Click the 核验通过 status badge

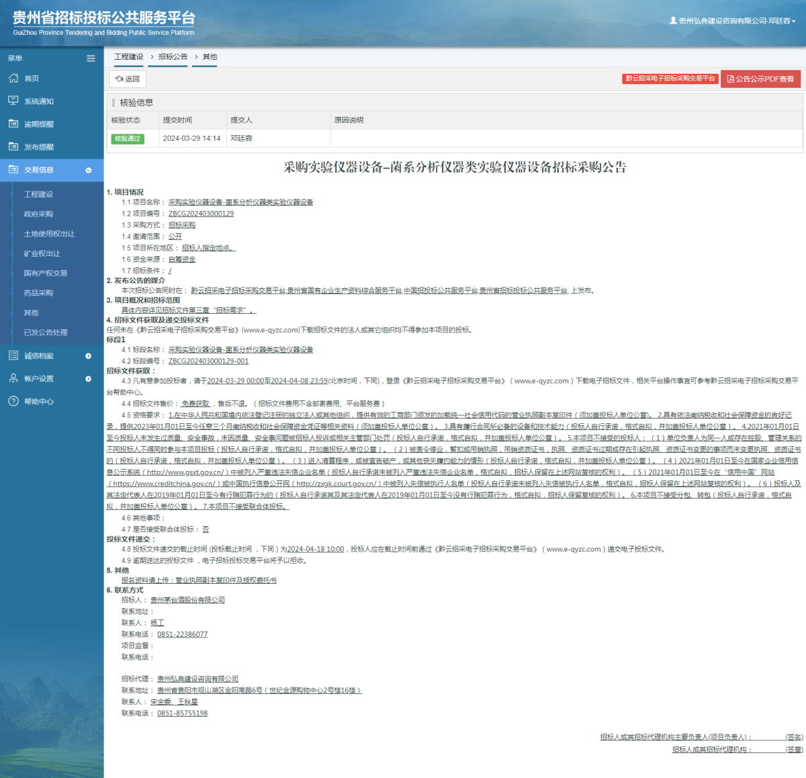128,138
